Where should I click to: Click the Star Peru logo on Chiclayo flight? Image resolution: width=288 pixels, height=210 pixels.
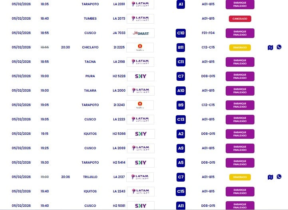[x=141, y=48]
